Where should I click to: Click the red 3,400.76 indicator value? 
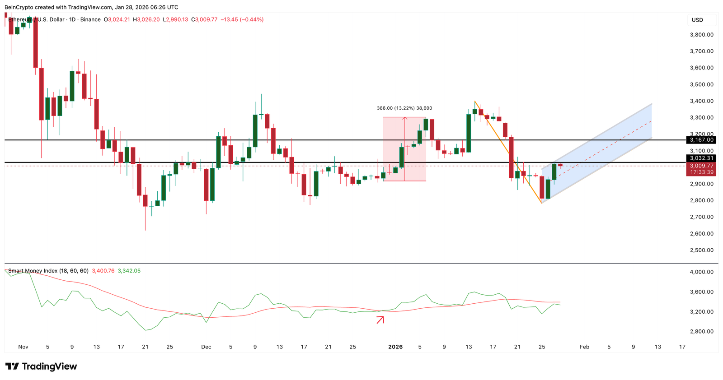[103, 271]
